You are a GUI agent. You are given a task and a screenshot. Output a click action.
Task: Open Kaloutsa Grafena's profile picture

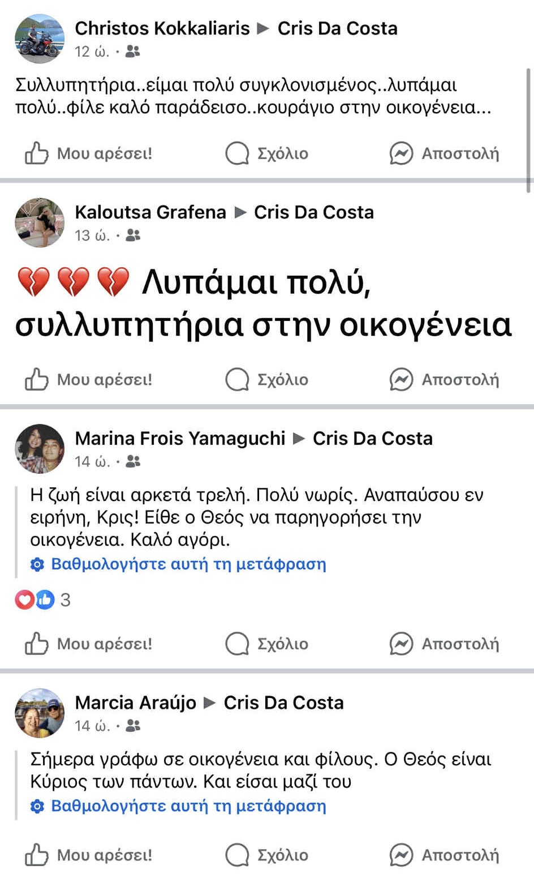(40, 222)
